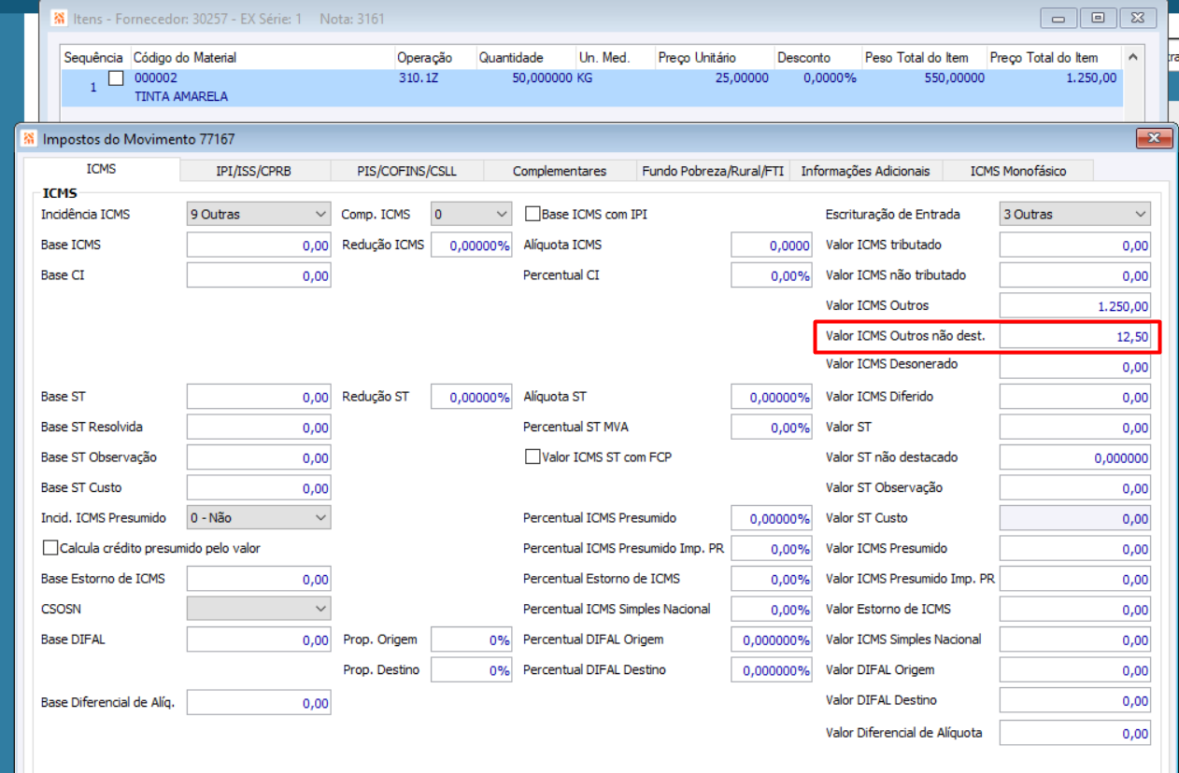The height and width of the screenshot is (773, 1179).
Task: Click the Valor ICMS Outros não dest. field
Action: point(1074,336)
